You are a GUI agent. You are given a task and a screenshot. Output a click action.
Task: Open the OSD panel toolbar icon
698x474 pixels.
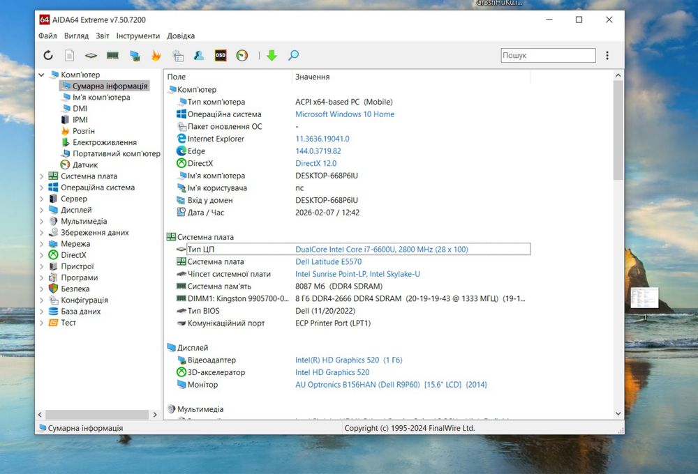(221, 55)
